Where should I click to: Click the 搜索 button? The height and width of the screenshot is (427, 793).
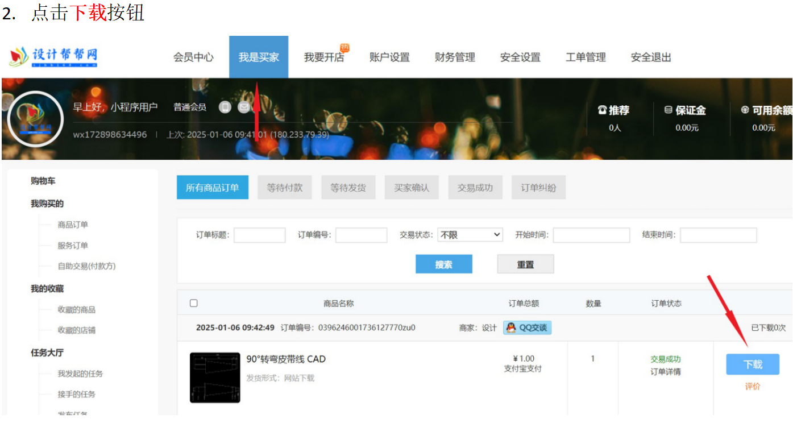tap(443, 264)
